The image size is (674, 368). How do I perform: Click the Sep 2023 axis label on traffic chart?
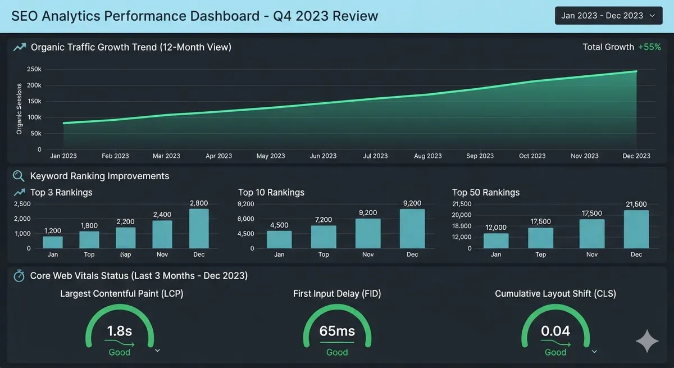click(480, 156)
